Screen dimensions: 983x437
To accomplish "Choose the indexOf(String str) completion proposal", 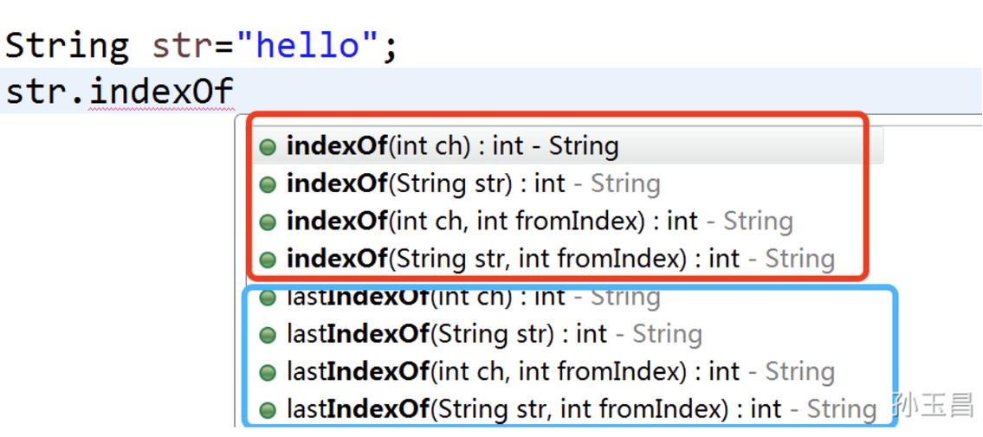I will [x=474, y=184].
